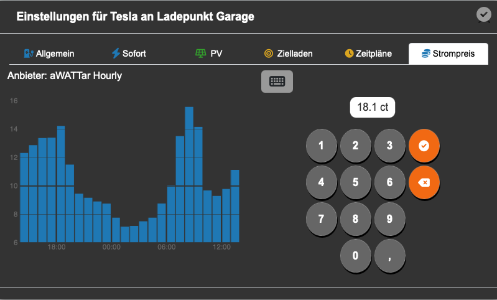This screenshot has width=497, height=300.
Task: Tap keypad digit 0
Action: [355, 256]
